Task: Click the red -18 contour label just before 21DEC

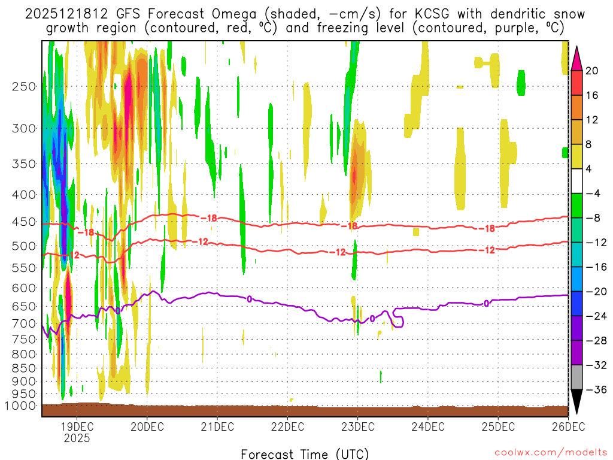Action: [209, 218]
